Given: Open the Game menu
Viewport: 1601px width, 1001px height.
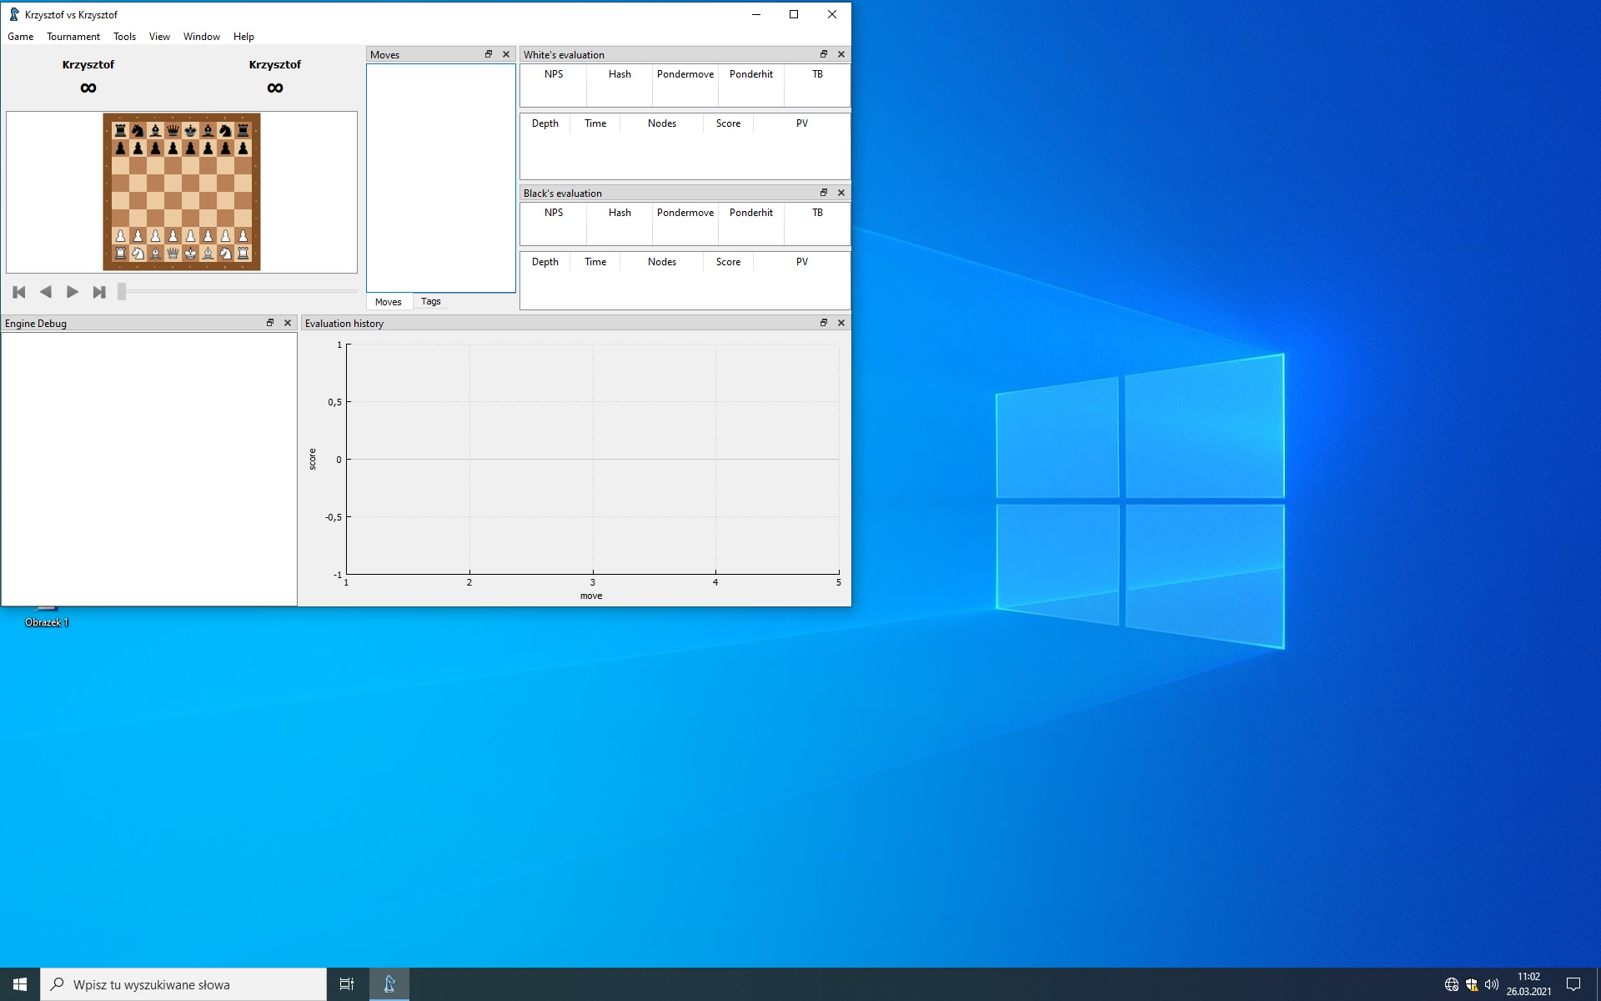Looking at the screenshot, I should (x=20, y=37).
